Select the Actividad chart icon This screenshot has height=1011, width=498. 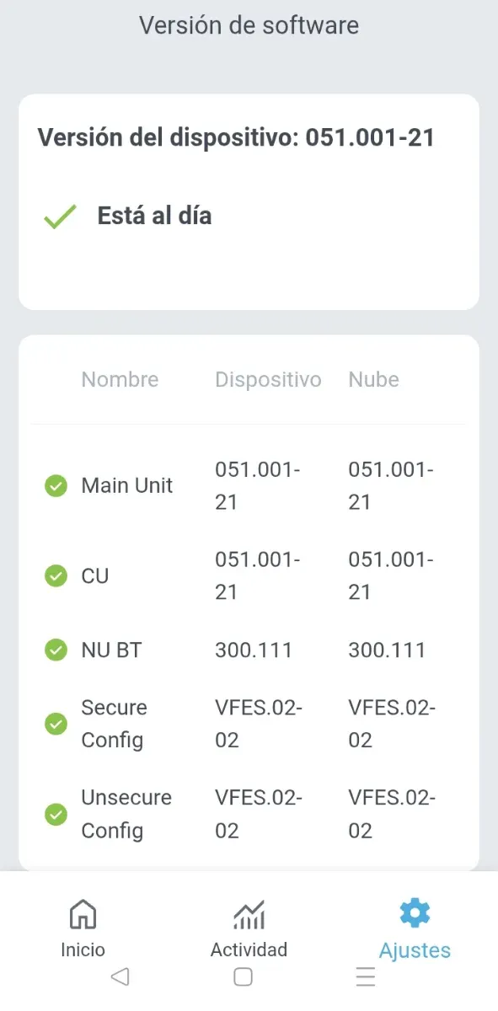pos(249,914)
